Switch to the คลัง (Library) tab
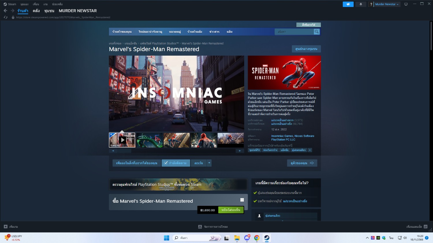The image size is (433, 243). 36,11
